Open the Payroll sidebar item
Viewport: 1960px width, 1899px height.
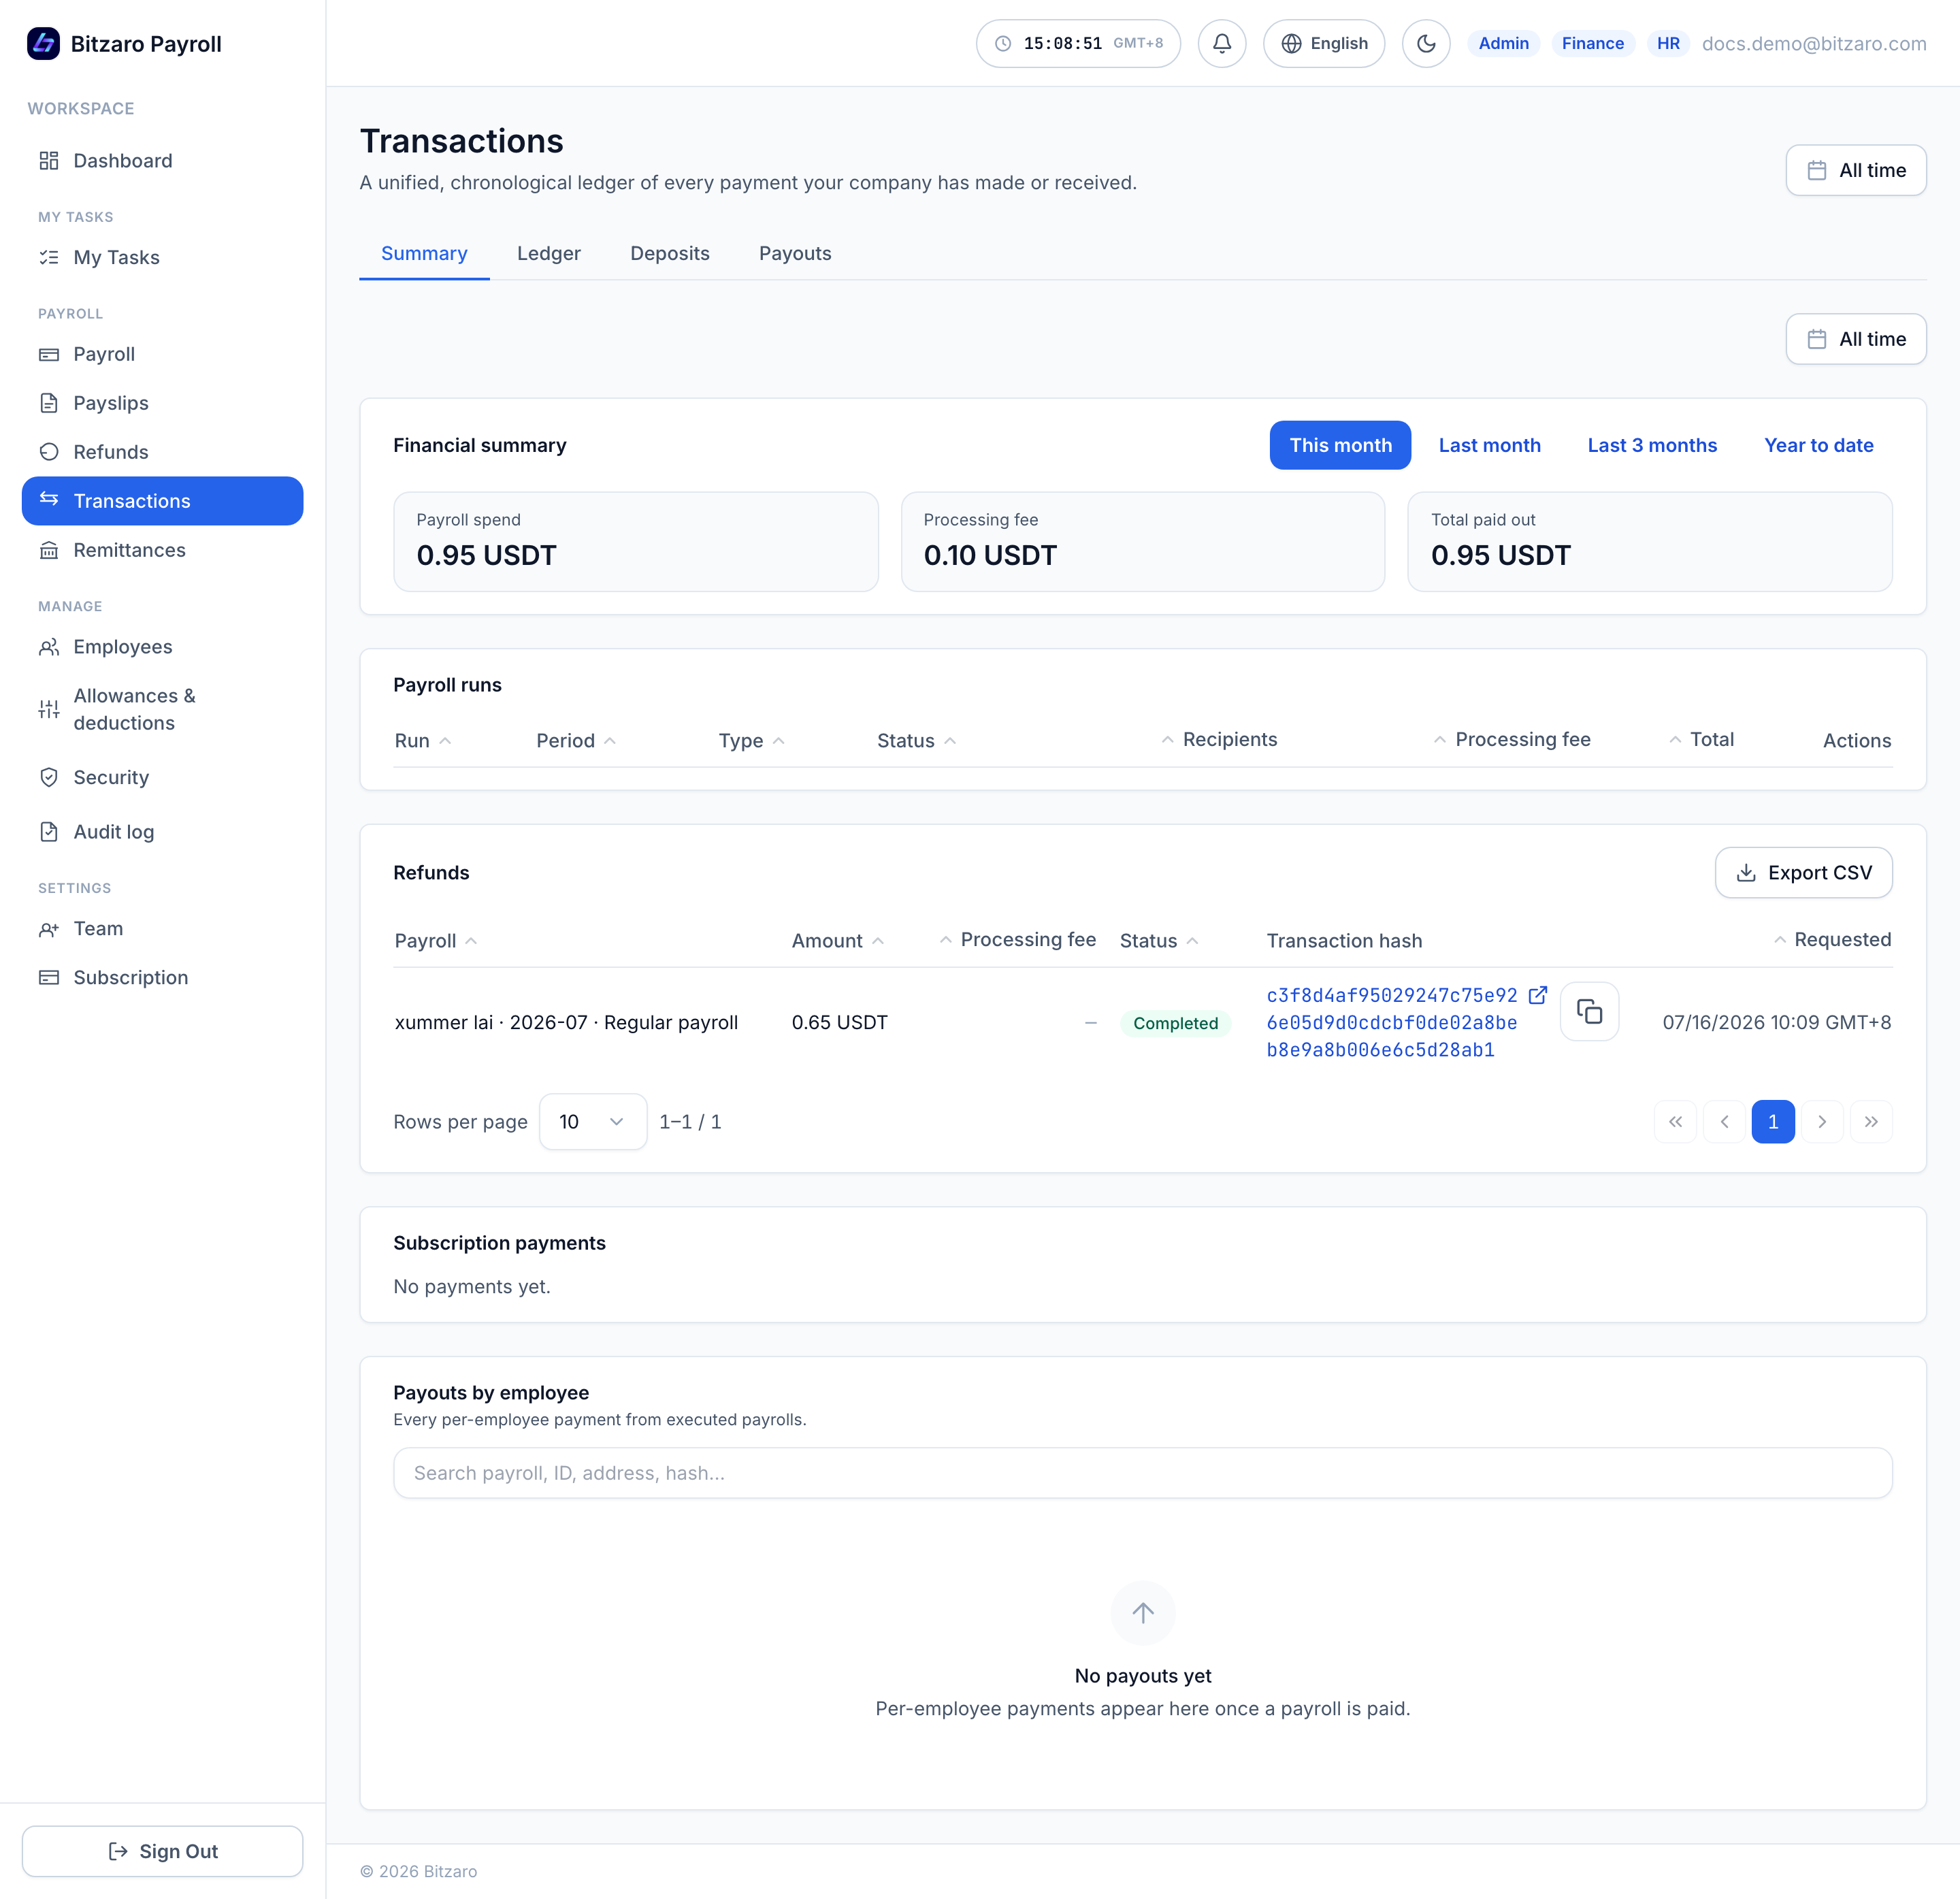pos(162,354)
